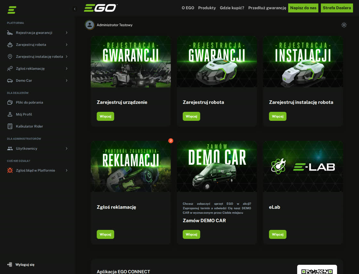
Task: Click the green E logo in sidebar
Action: pos(12,10)
